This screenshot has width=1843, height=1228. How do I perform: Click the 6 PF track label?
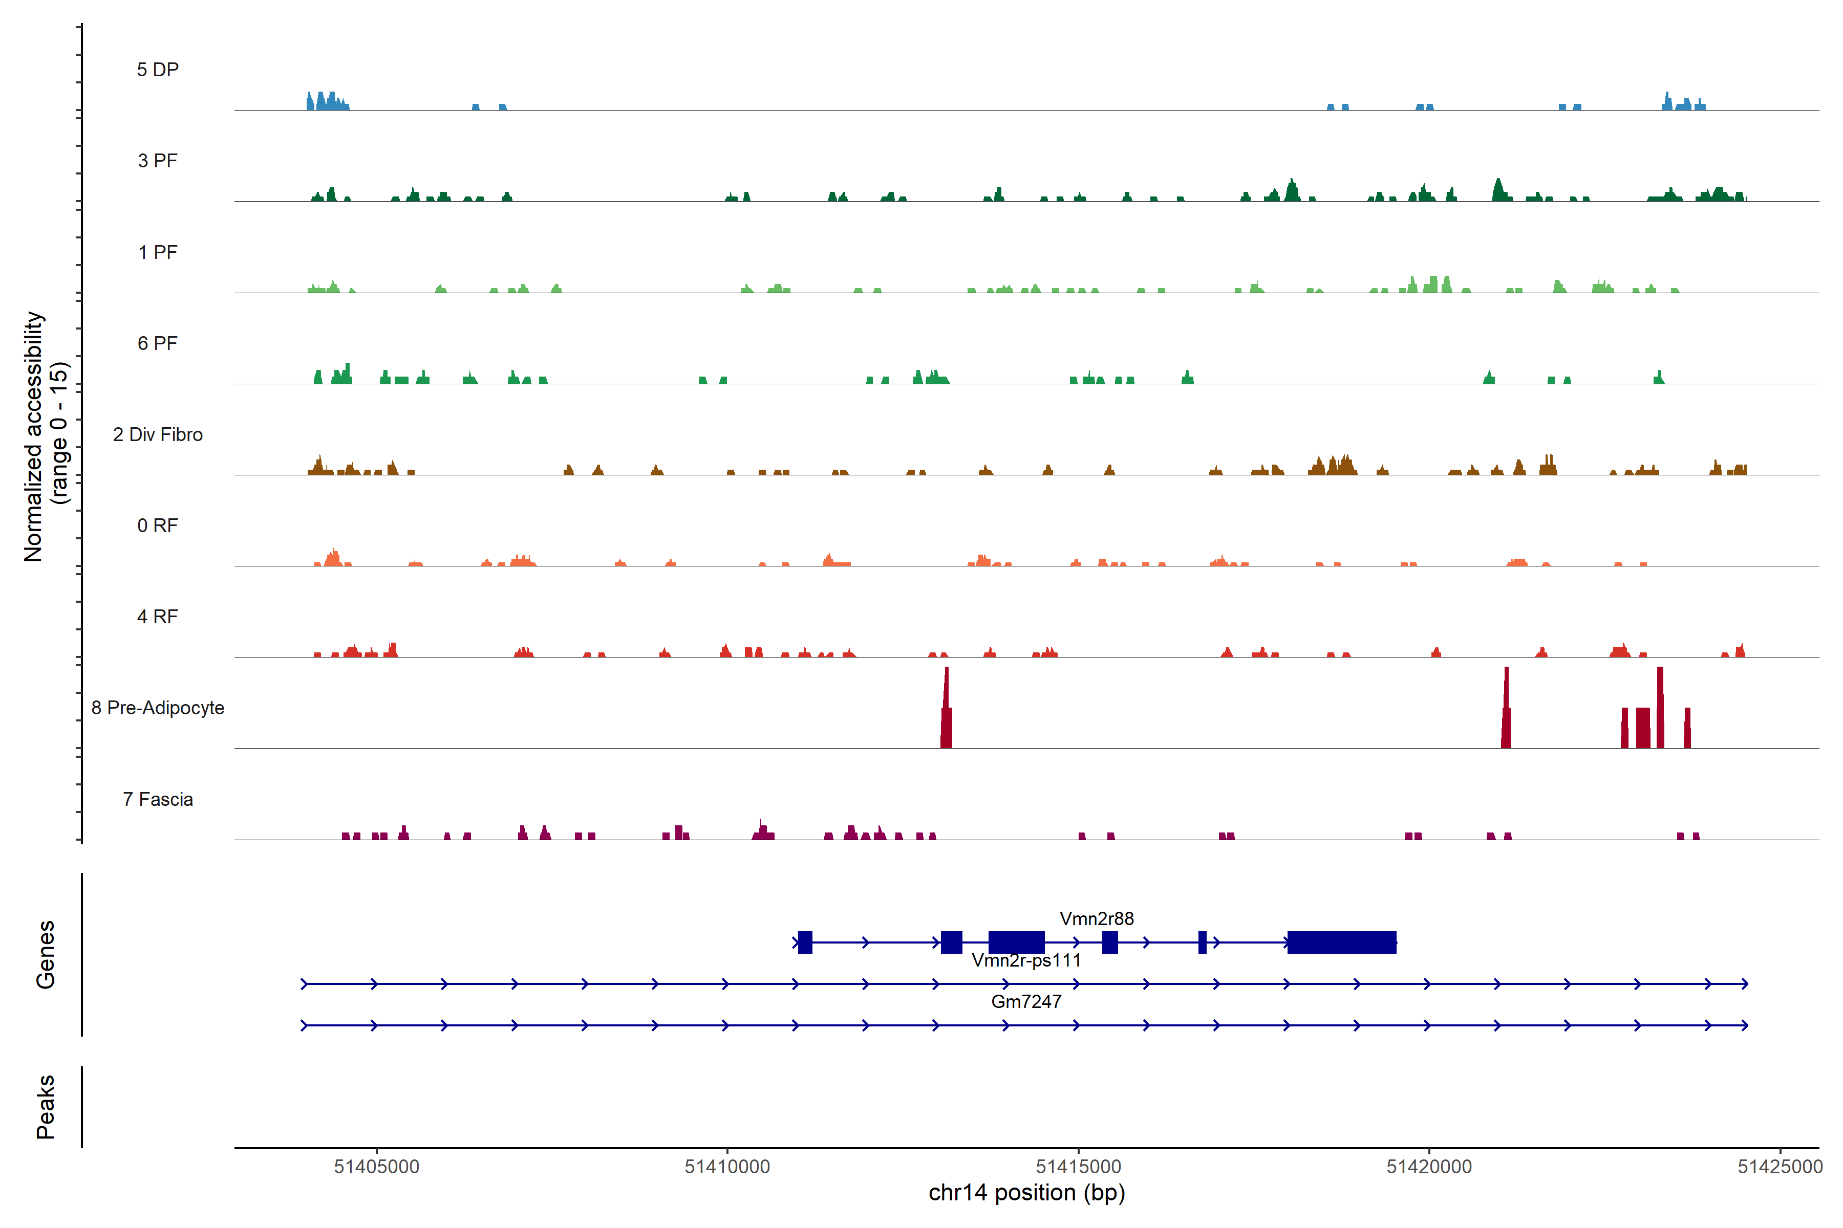pyautogui.click(x=158, y=343)
